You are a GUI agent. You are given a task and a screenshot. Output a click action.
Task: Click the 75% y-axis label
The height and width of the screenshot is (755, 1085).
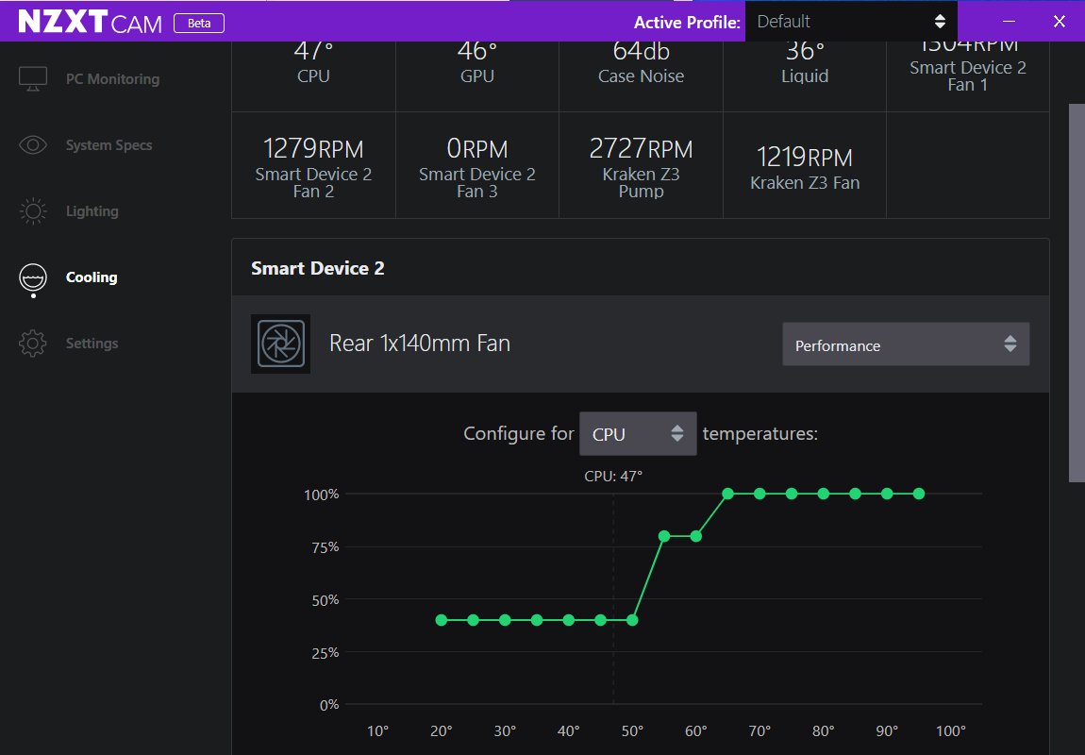coord(325,546)
